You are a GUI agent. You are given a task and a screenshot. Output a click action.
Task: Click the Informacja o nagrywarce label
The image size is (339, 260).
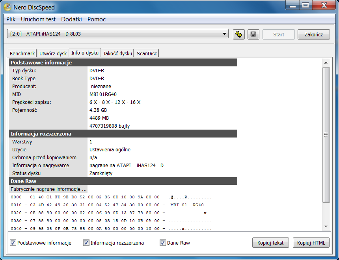41,165
